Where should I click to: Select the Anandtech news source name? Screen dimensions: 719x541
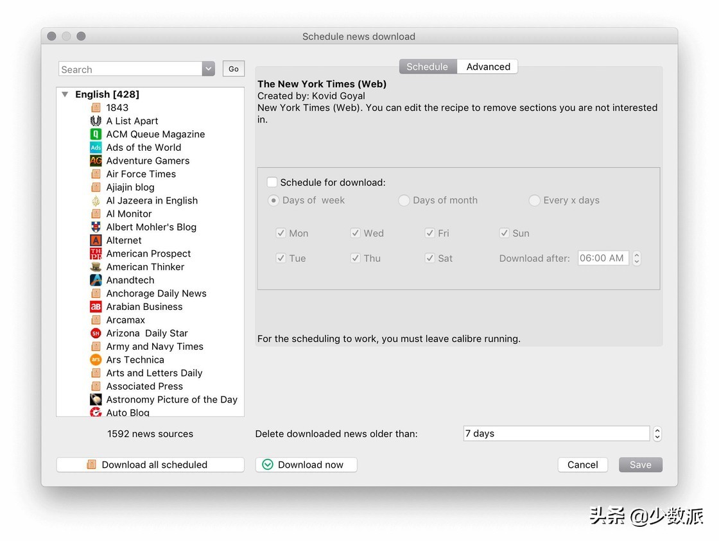coord(130,280)
